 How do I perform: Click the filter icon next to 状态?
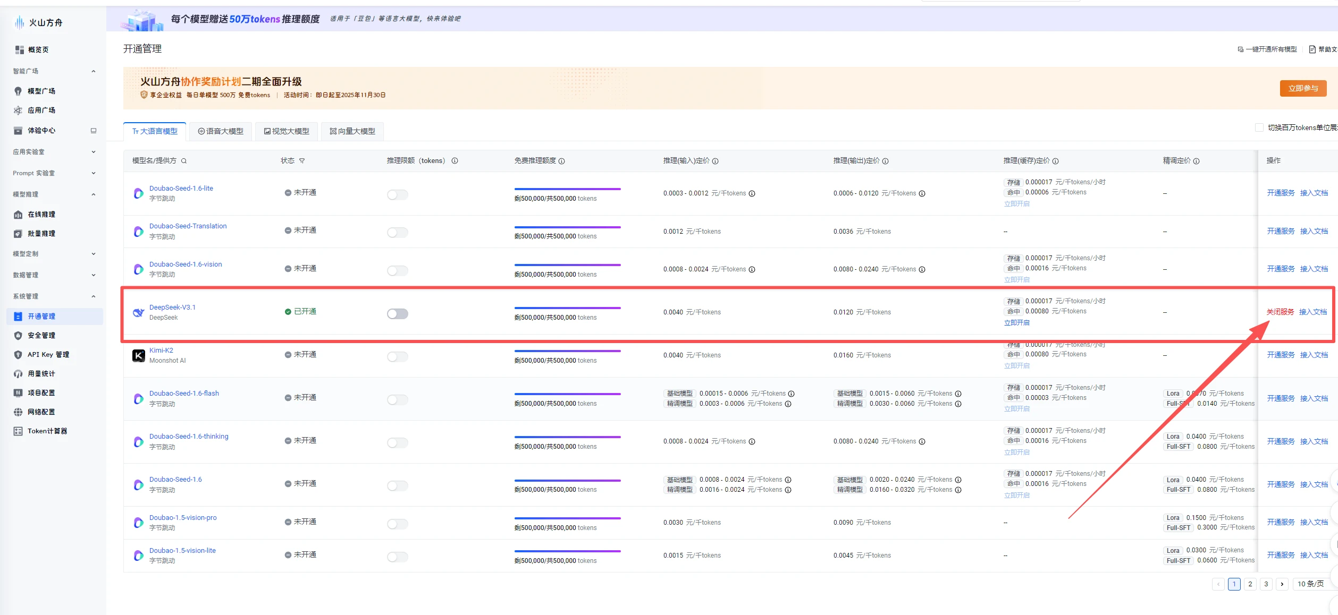pos(302,161)
